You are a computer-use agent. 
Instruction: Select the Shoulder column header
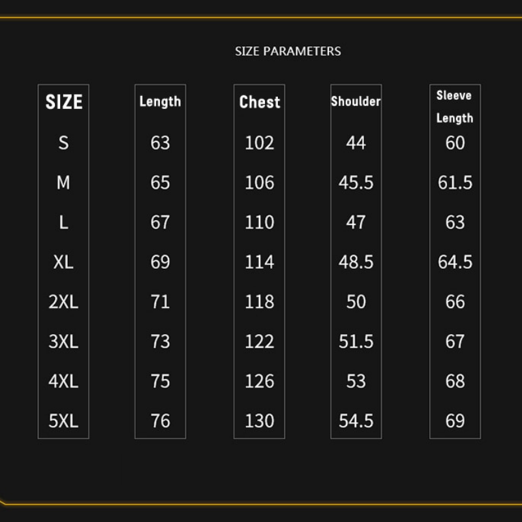(356, 101)
